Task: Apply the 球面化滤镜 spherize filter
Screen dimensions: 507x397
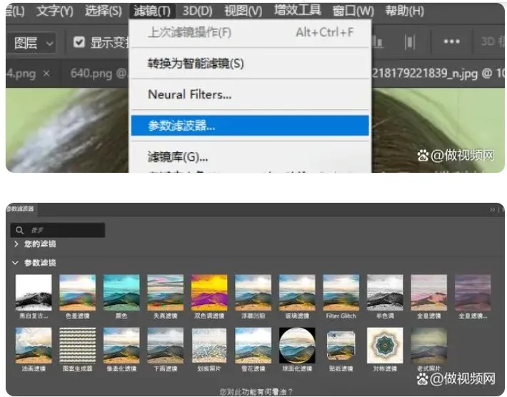Action: click(296, 345)
